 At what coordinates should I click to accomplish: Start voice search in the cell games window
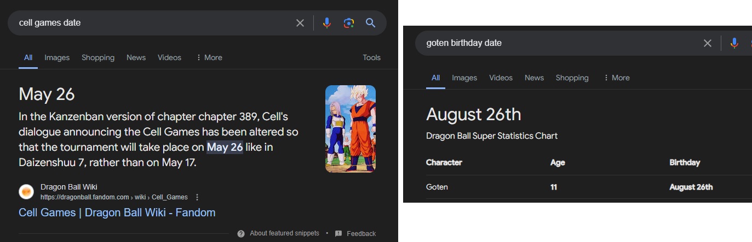[x=326, y=23]
